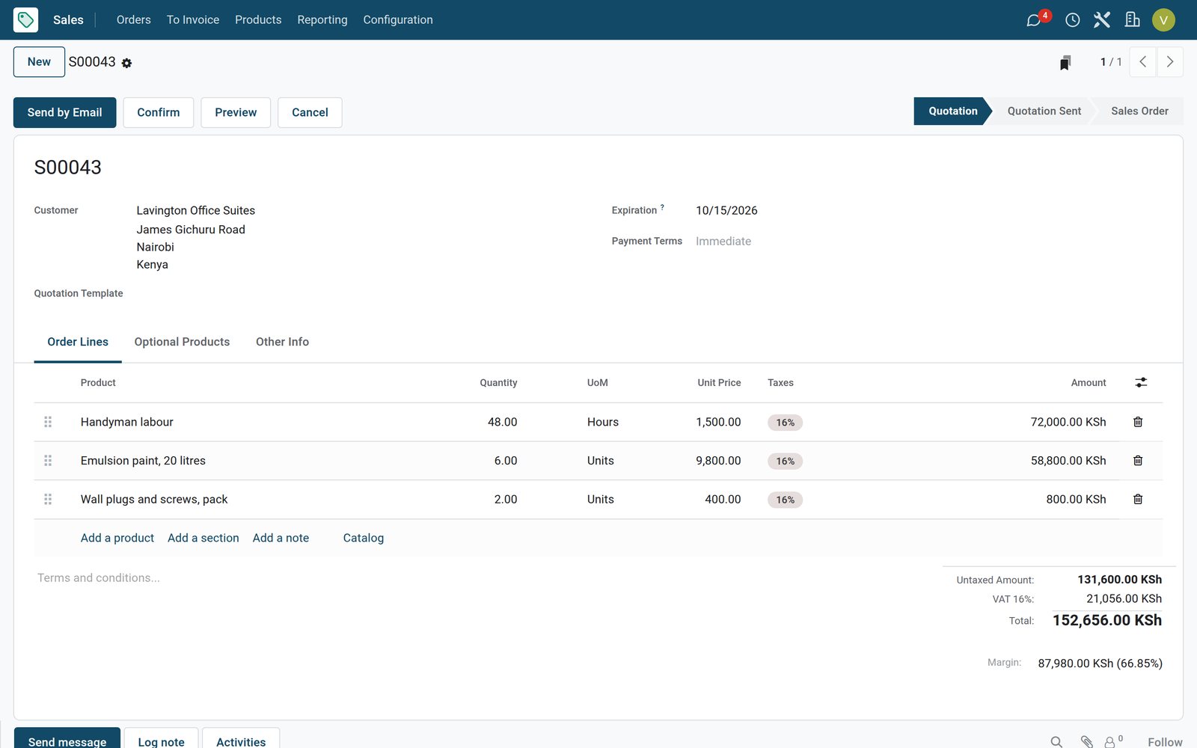Open the product Catalog

364,538
